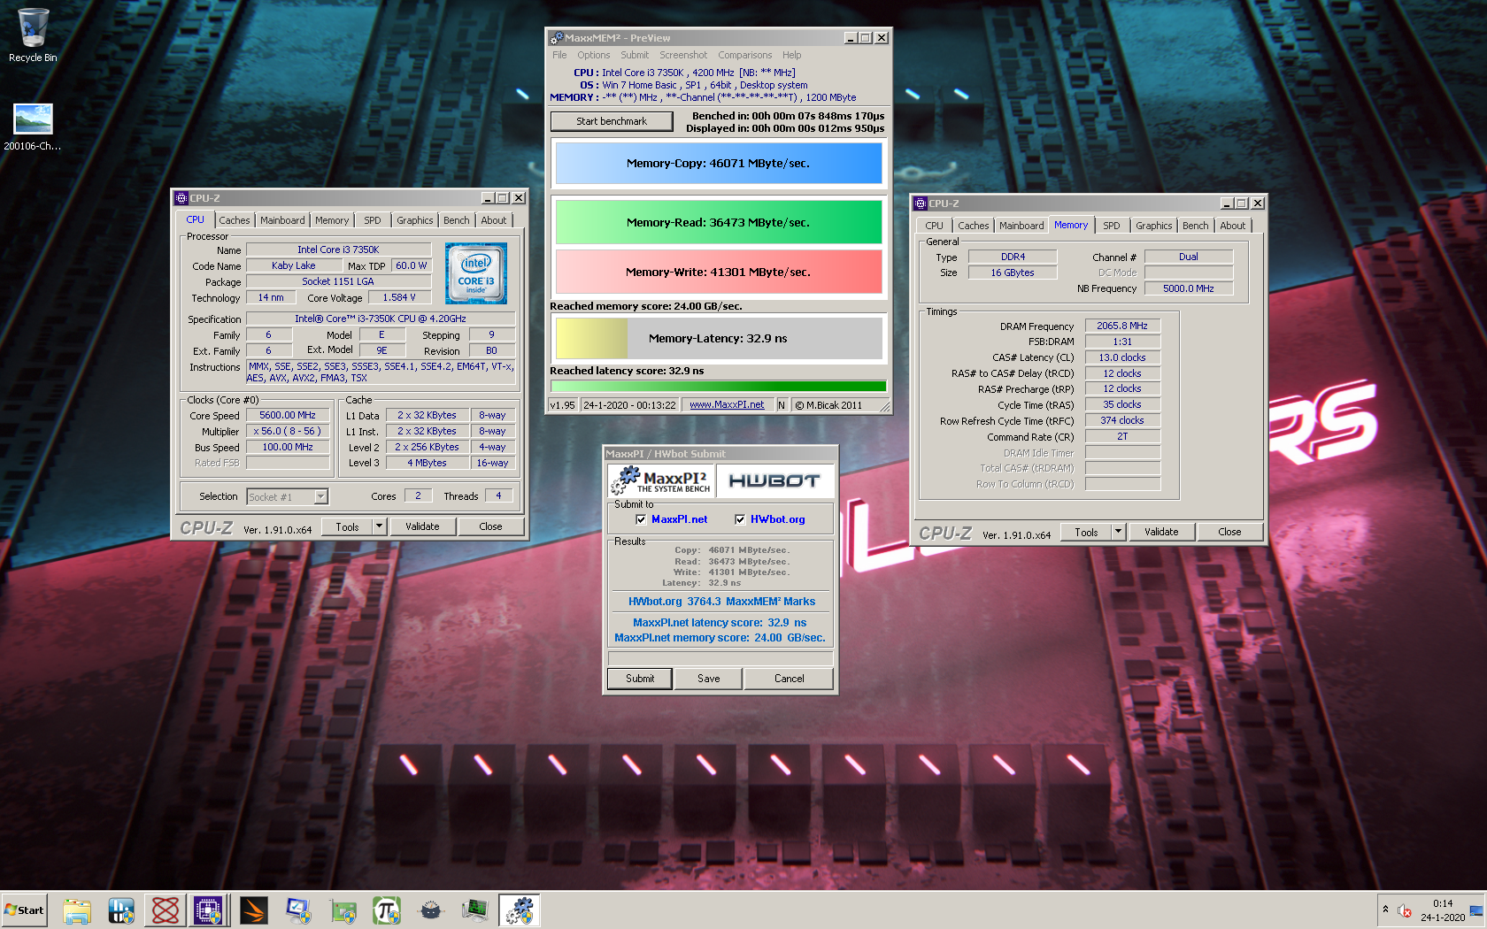This screenshot has width=1487, height=929.
Task: Select the 200106-Ch... image file on the desktop
Action: (33, 127)
